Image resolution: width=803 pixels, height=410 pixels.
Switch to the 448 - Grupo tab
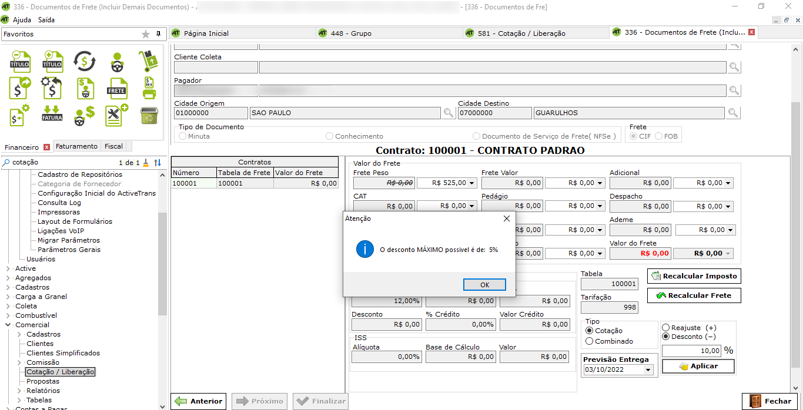[x=351, y=33]
